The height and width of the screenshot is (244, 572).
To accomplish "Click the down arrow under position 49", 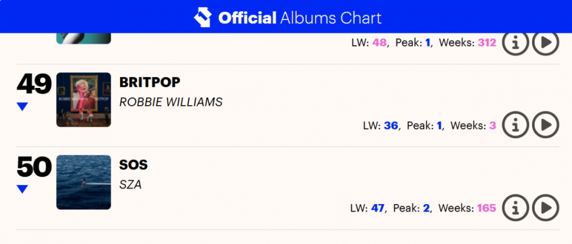I will 22,106.
